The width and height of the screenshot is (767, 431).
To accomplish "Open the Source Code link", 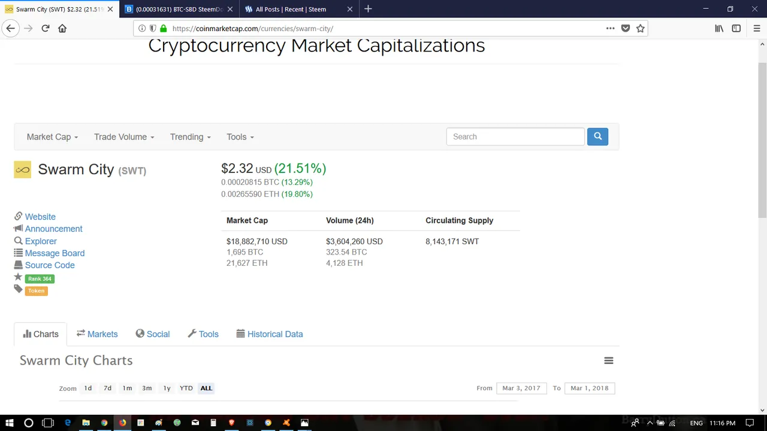I will [50, 265].
